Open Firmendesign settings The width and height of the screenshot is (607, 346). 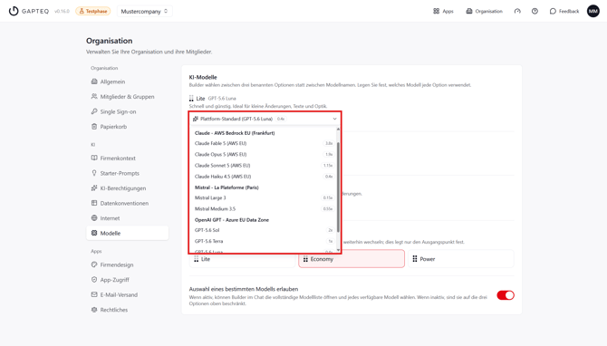pyautogui.click(x=128, y=264)
